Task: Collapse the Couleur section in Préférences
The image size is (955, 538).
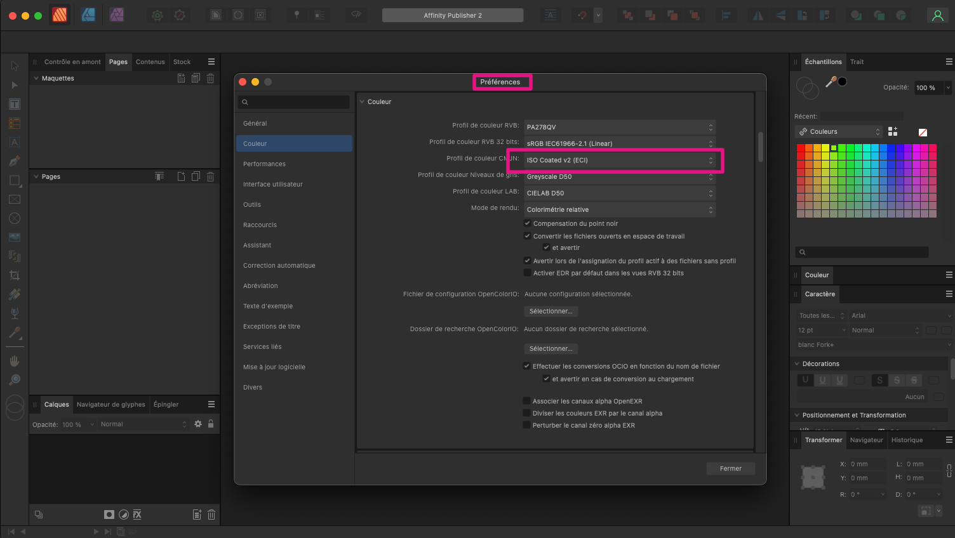Action: click(362, 102)
